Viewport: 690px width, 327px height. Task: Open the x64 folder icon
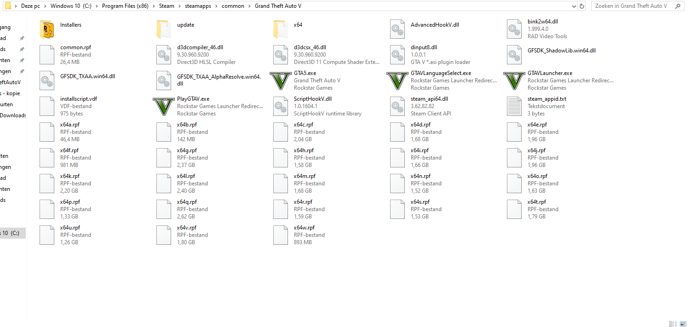pyautogui.click(x=281, y=29)
